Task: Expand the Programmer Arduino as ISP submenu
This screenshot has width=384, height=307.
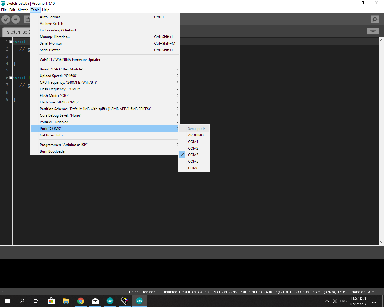Action: (x=105, y=145)
